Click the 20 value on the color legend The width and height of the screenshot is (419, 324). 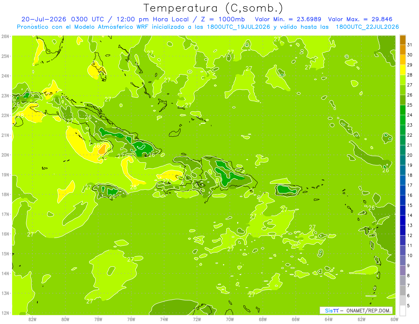tap(410, 155)
